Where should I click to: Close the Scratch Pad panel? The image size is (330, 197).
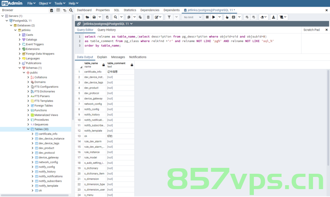pyautogui.click(x=326, y=30)
